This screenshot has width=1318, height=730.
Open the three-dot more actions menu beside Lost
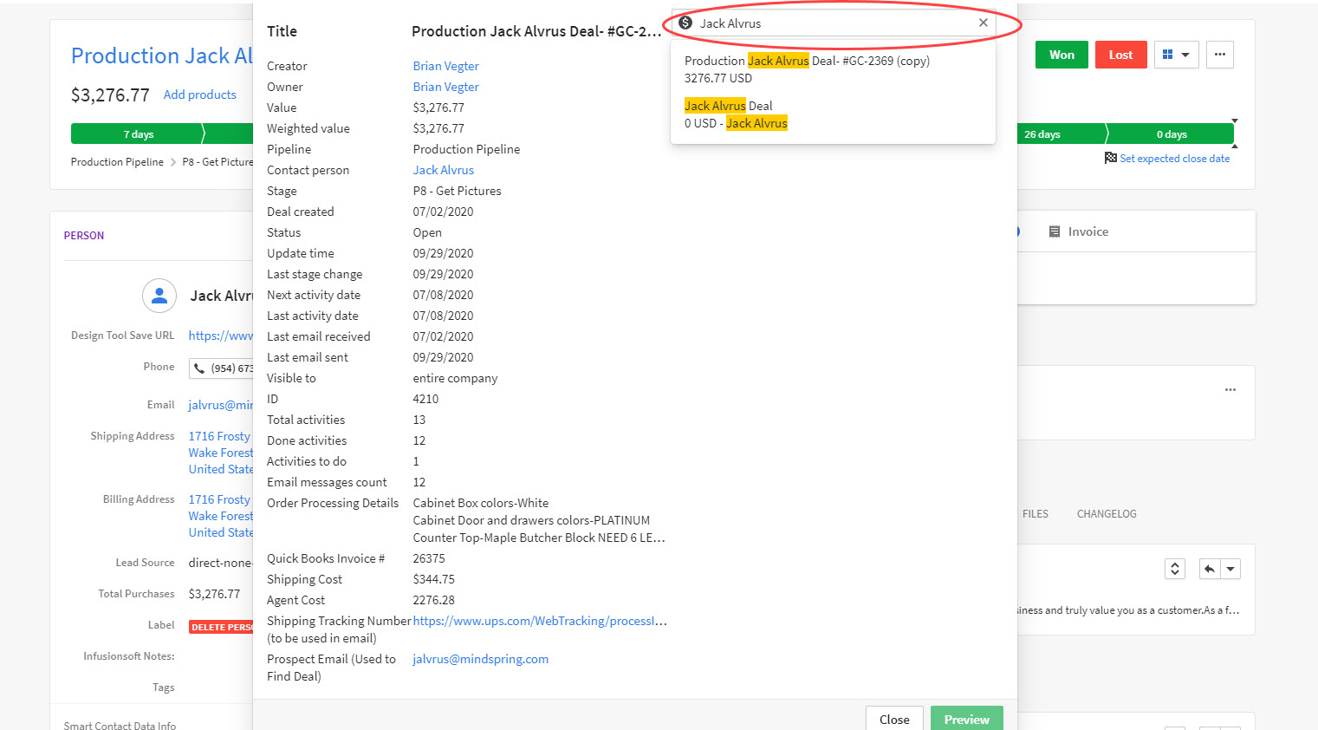(x=1219, y=55)
